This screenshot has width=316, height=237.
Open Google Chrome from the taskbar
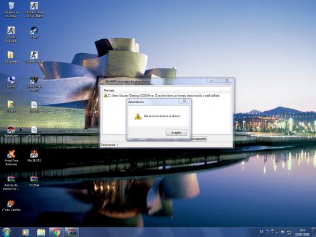click(56, 232)
